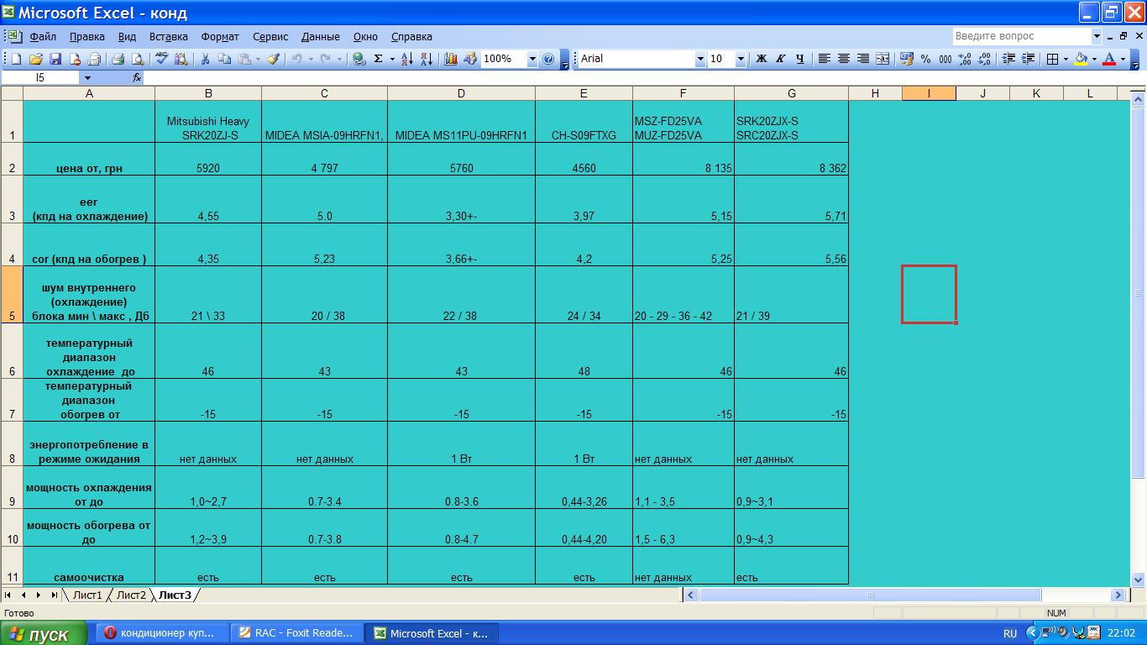Copy the selection using the Copy icon
1147x645 pixels.
click(x=224, y=59)
